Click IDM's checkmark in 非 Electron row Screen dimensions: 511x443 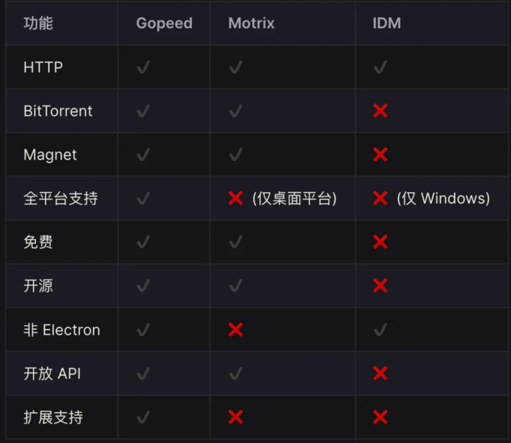pos(380,330)
